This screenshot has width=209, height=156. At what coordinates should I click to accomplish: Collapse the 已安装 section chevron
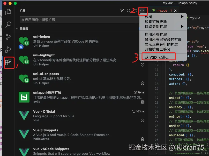coord(17,29)
